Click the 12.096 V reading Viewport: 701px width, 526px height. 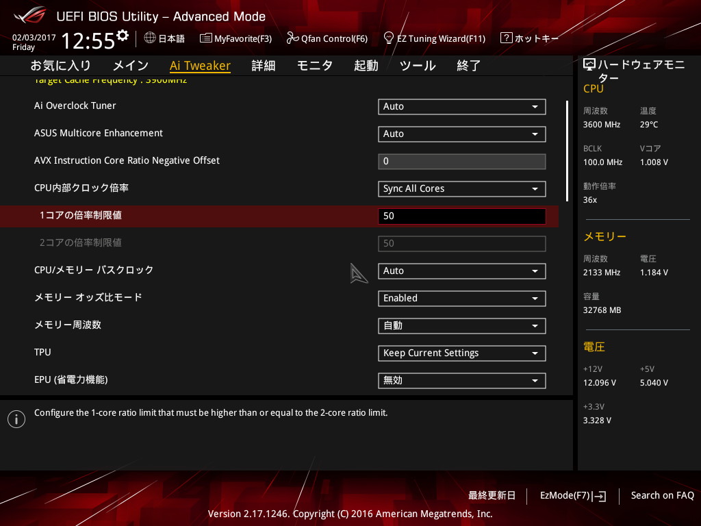600,383
